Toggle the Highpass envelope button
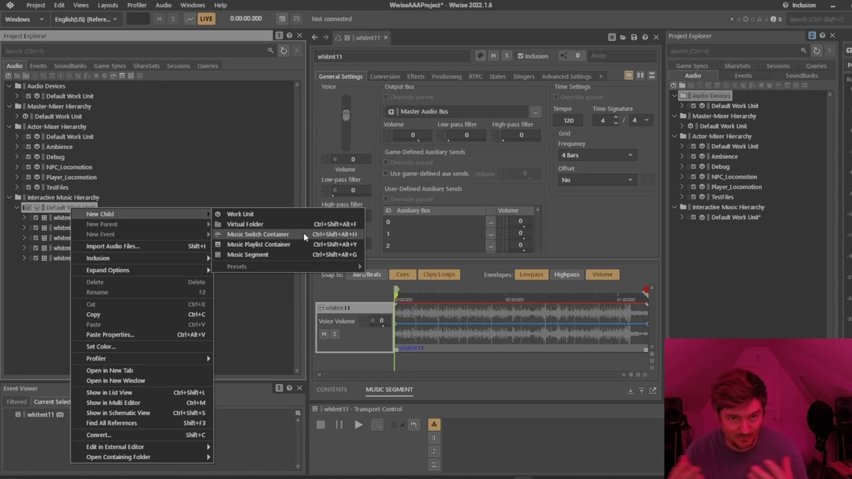This screenshot has height=479, width=852. [x=567, y=274]
